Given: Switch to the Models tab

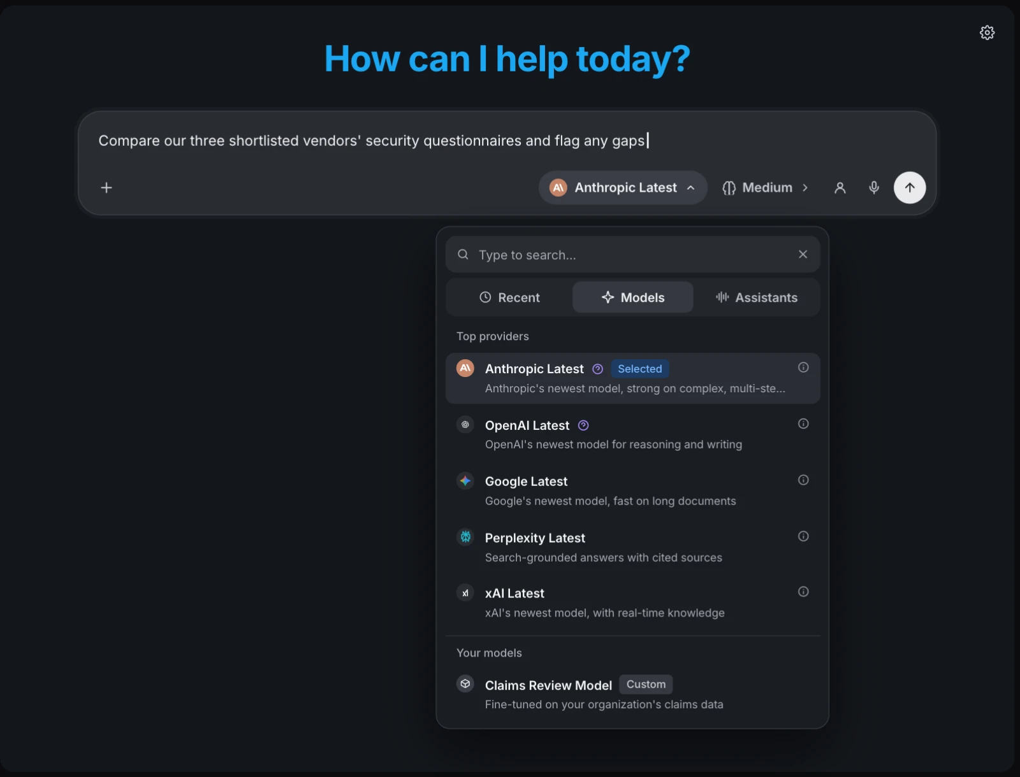Looking at the screenshot, I should [633, 297].
